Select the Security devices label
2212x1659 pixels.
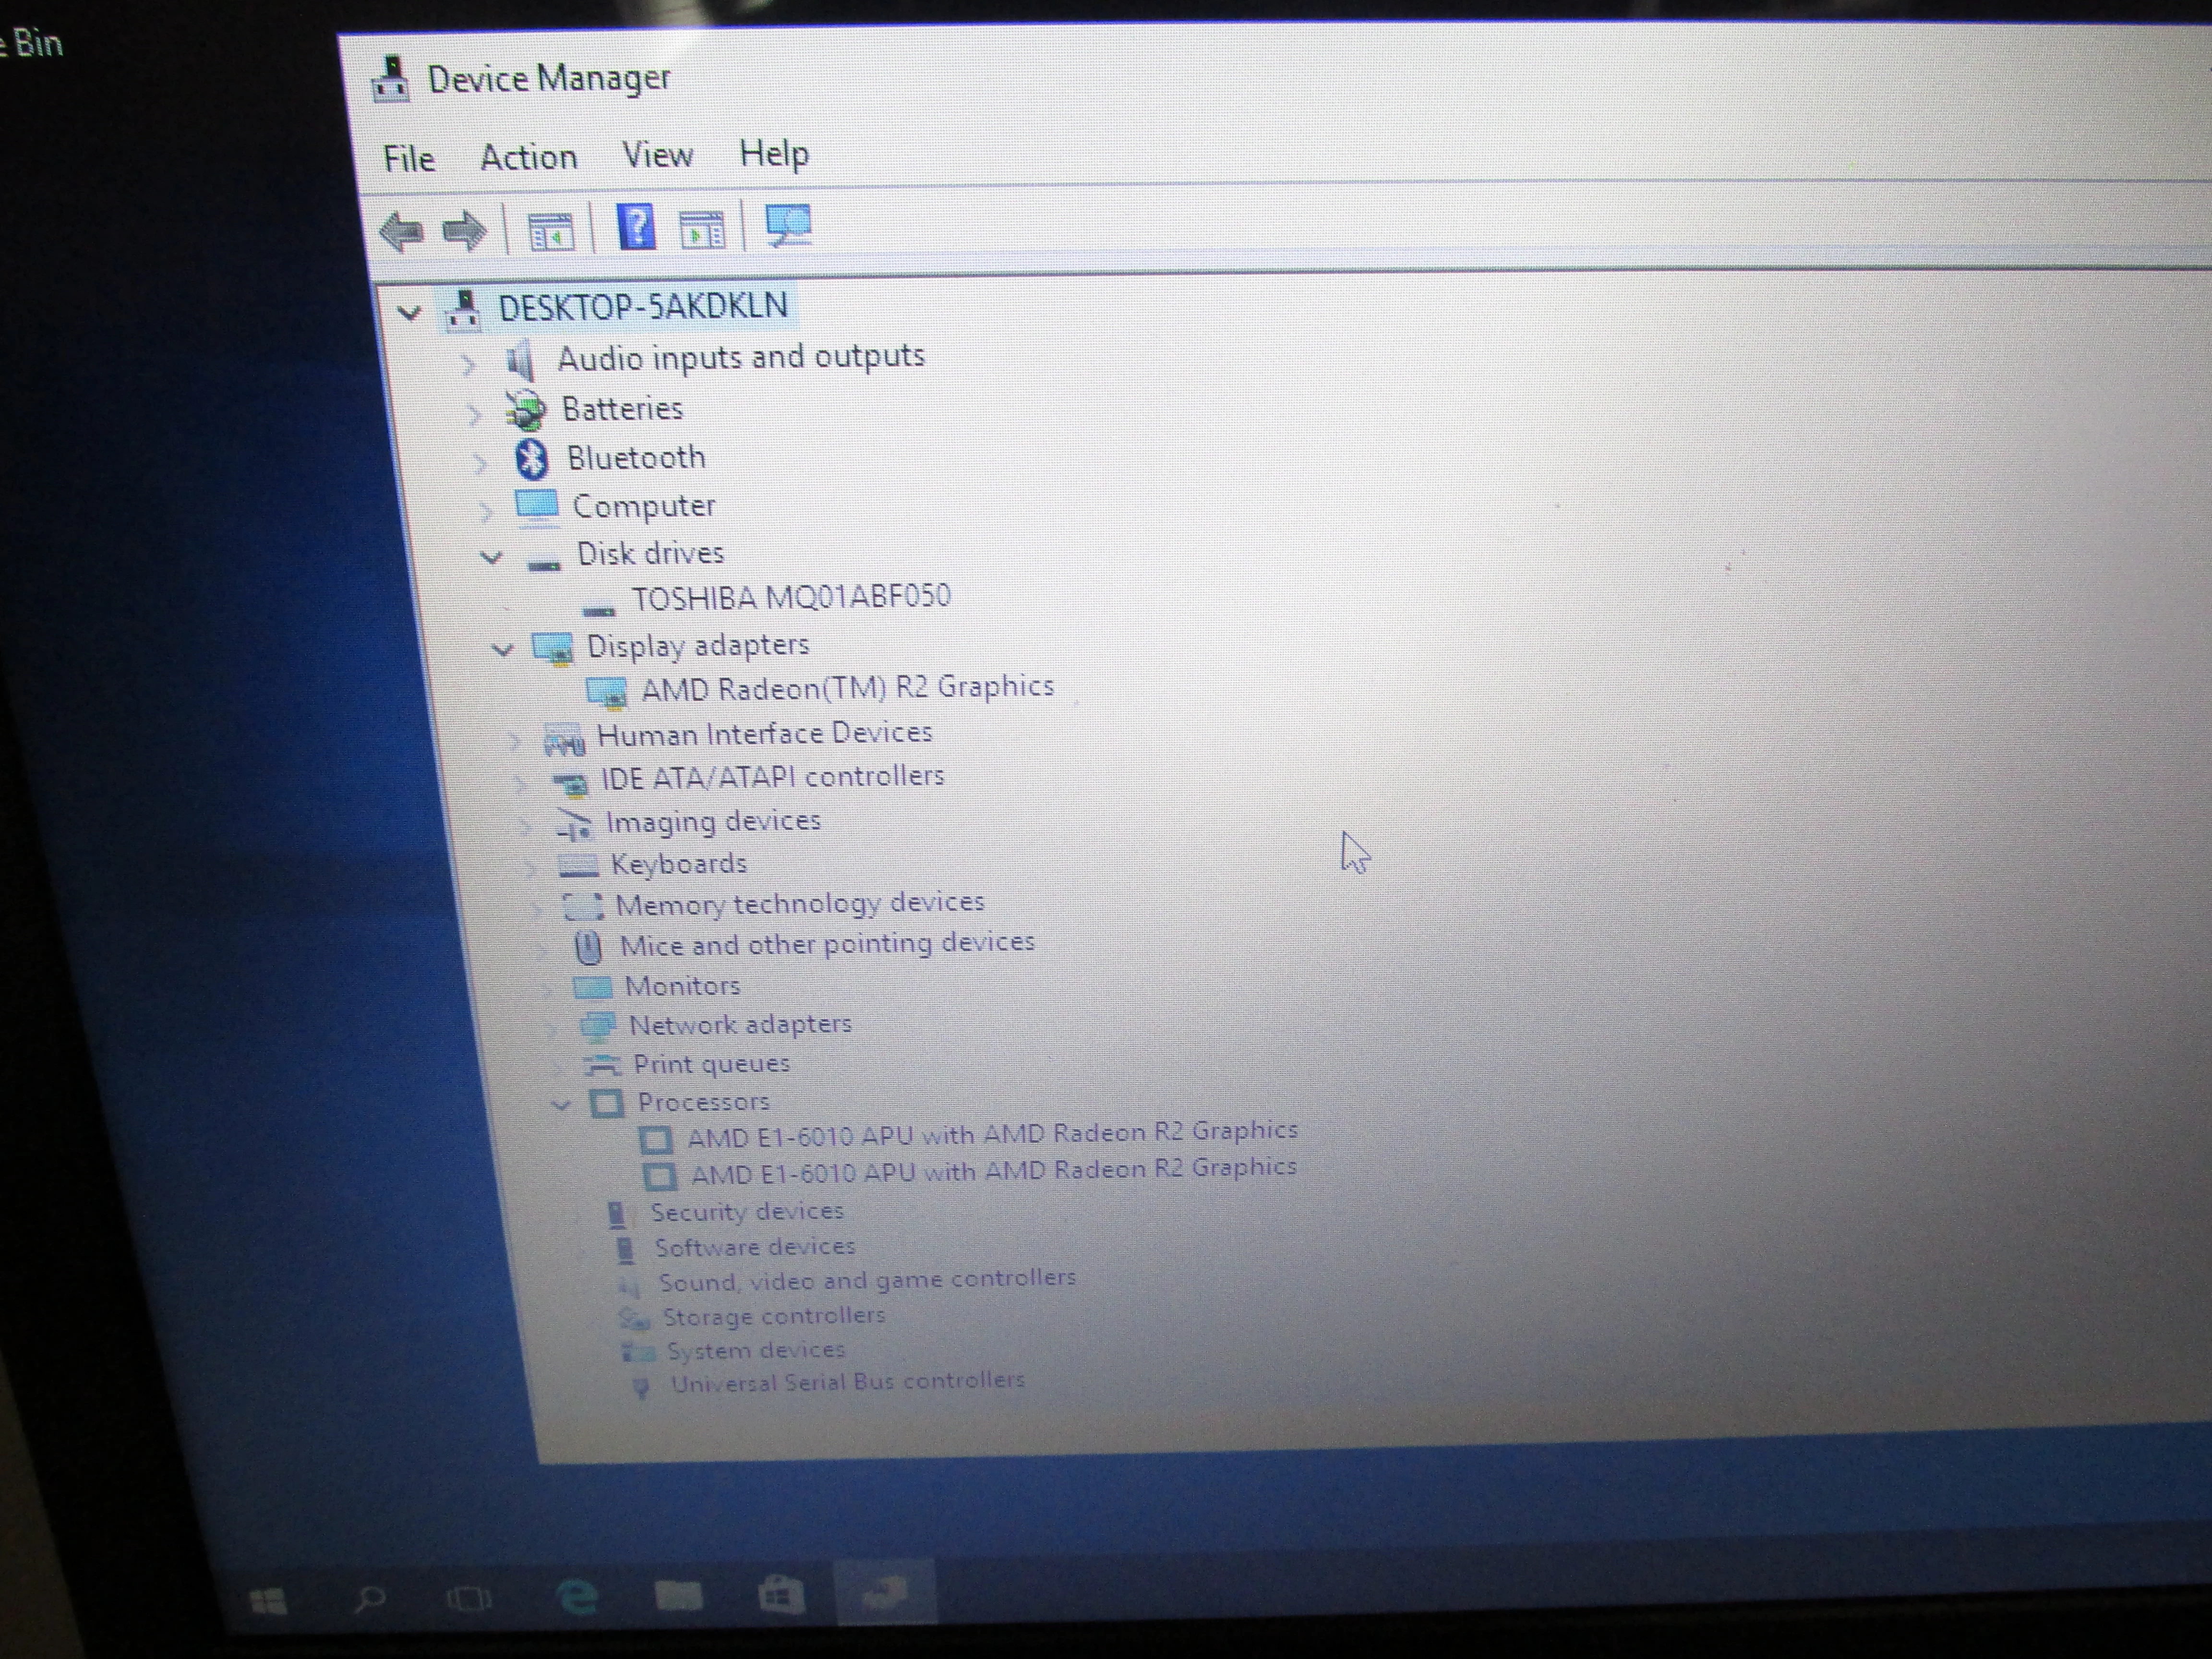(747, 1212)
